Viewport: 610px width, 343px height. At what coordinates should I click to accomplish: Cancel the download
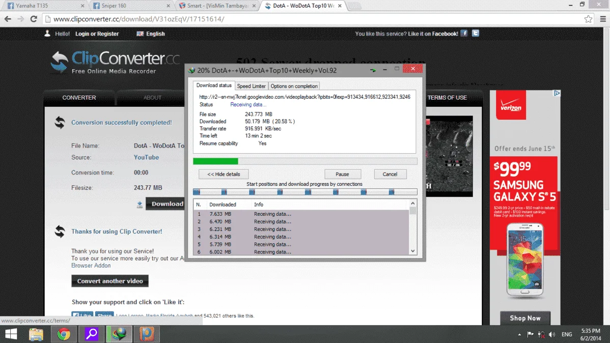point(390,174)
